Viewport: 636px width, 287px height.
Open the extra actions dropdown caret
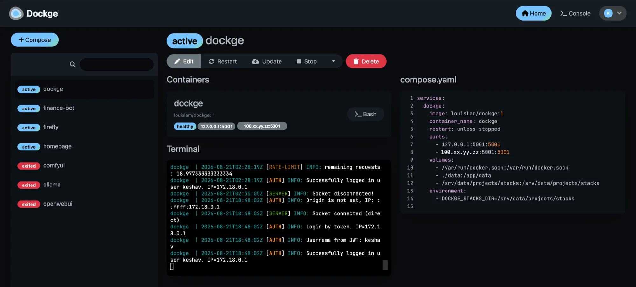pos(333,61)
